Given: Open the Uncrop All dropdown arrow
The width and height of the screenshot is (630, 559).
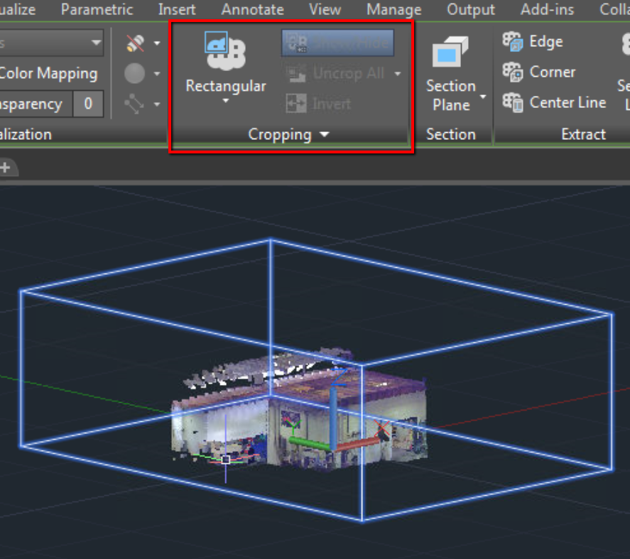Looking at the screenshot, I should [398, 72].
